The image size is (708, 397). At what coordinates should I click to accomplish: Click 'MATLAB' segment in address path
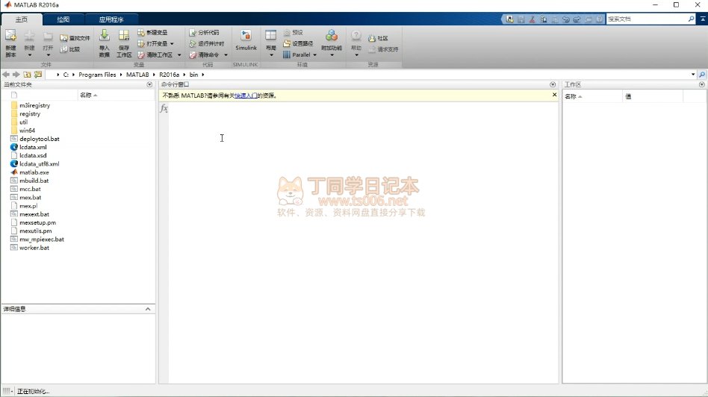point(137,75)
